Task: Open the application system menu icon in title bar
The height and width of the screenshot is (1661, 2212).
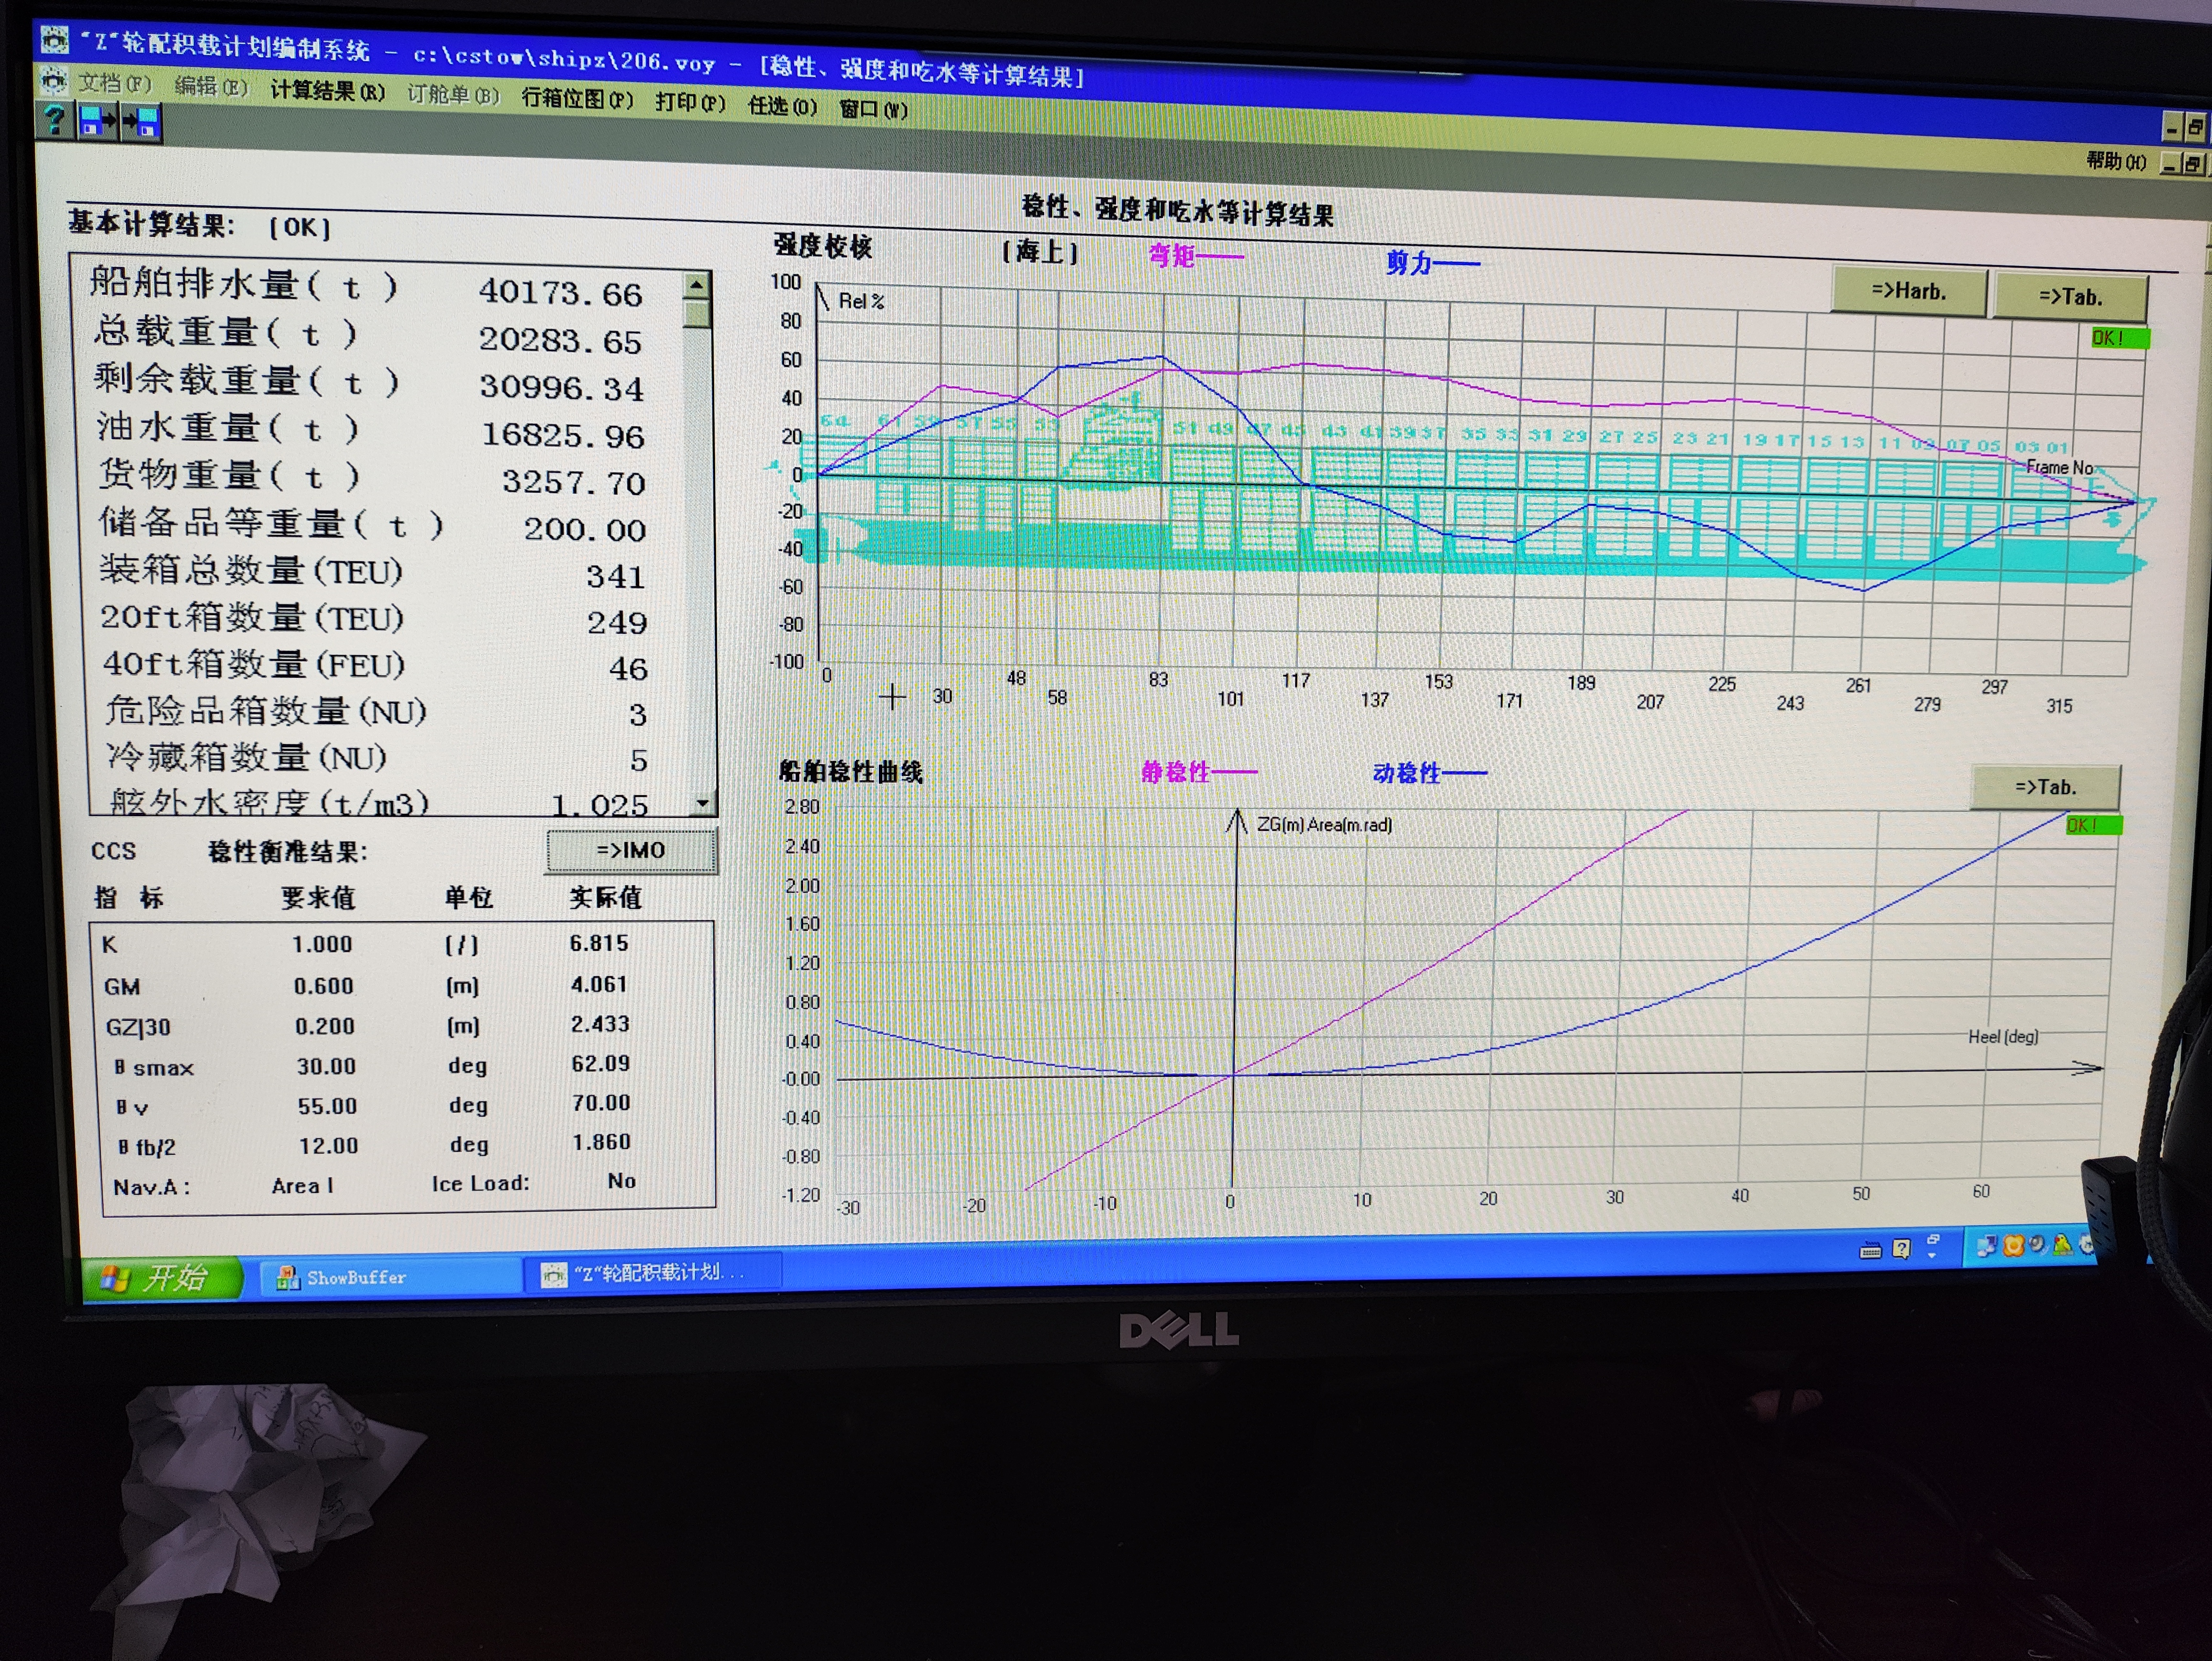Action: (x=54, y=40)
